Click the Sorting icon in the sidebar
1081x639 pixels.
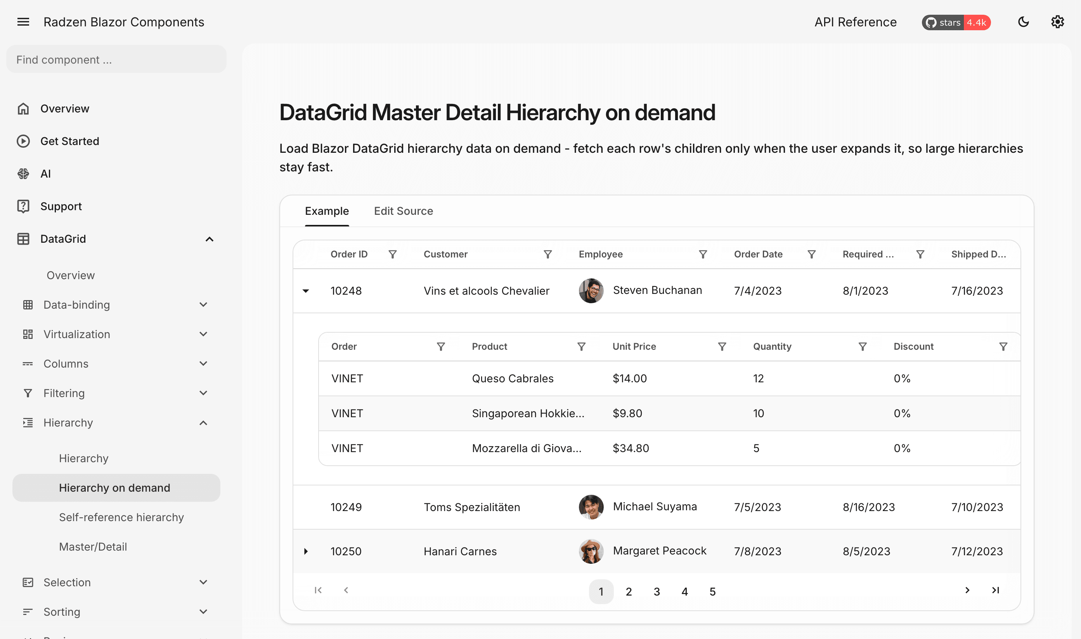click(x=28, y=612)
